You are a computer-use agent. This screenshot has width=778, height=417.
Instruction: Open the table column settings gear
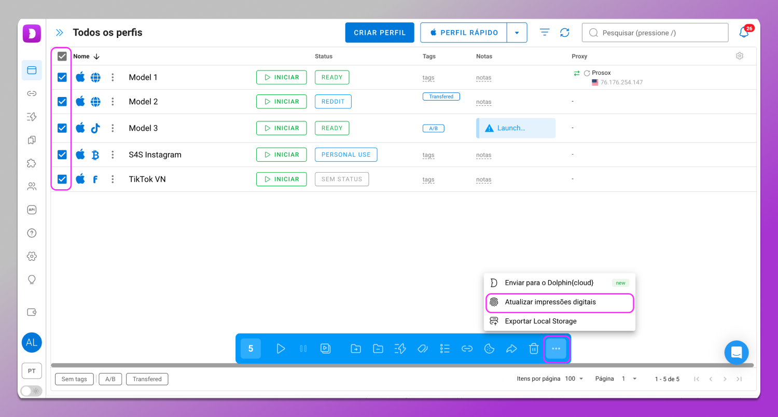coord(740,56)
